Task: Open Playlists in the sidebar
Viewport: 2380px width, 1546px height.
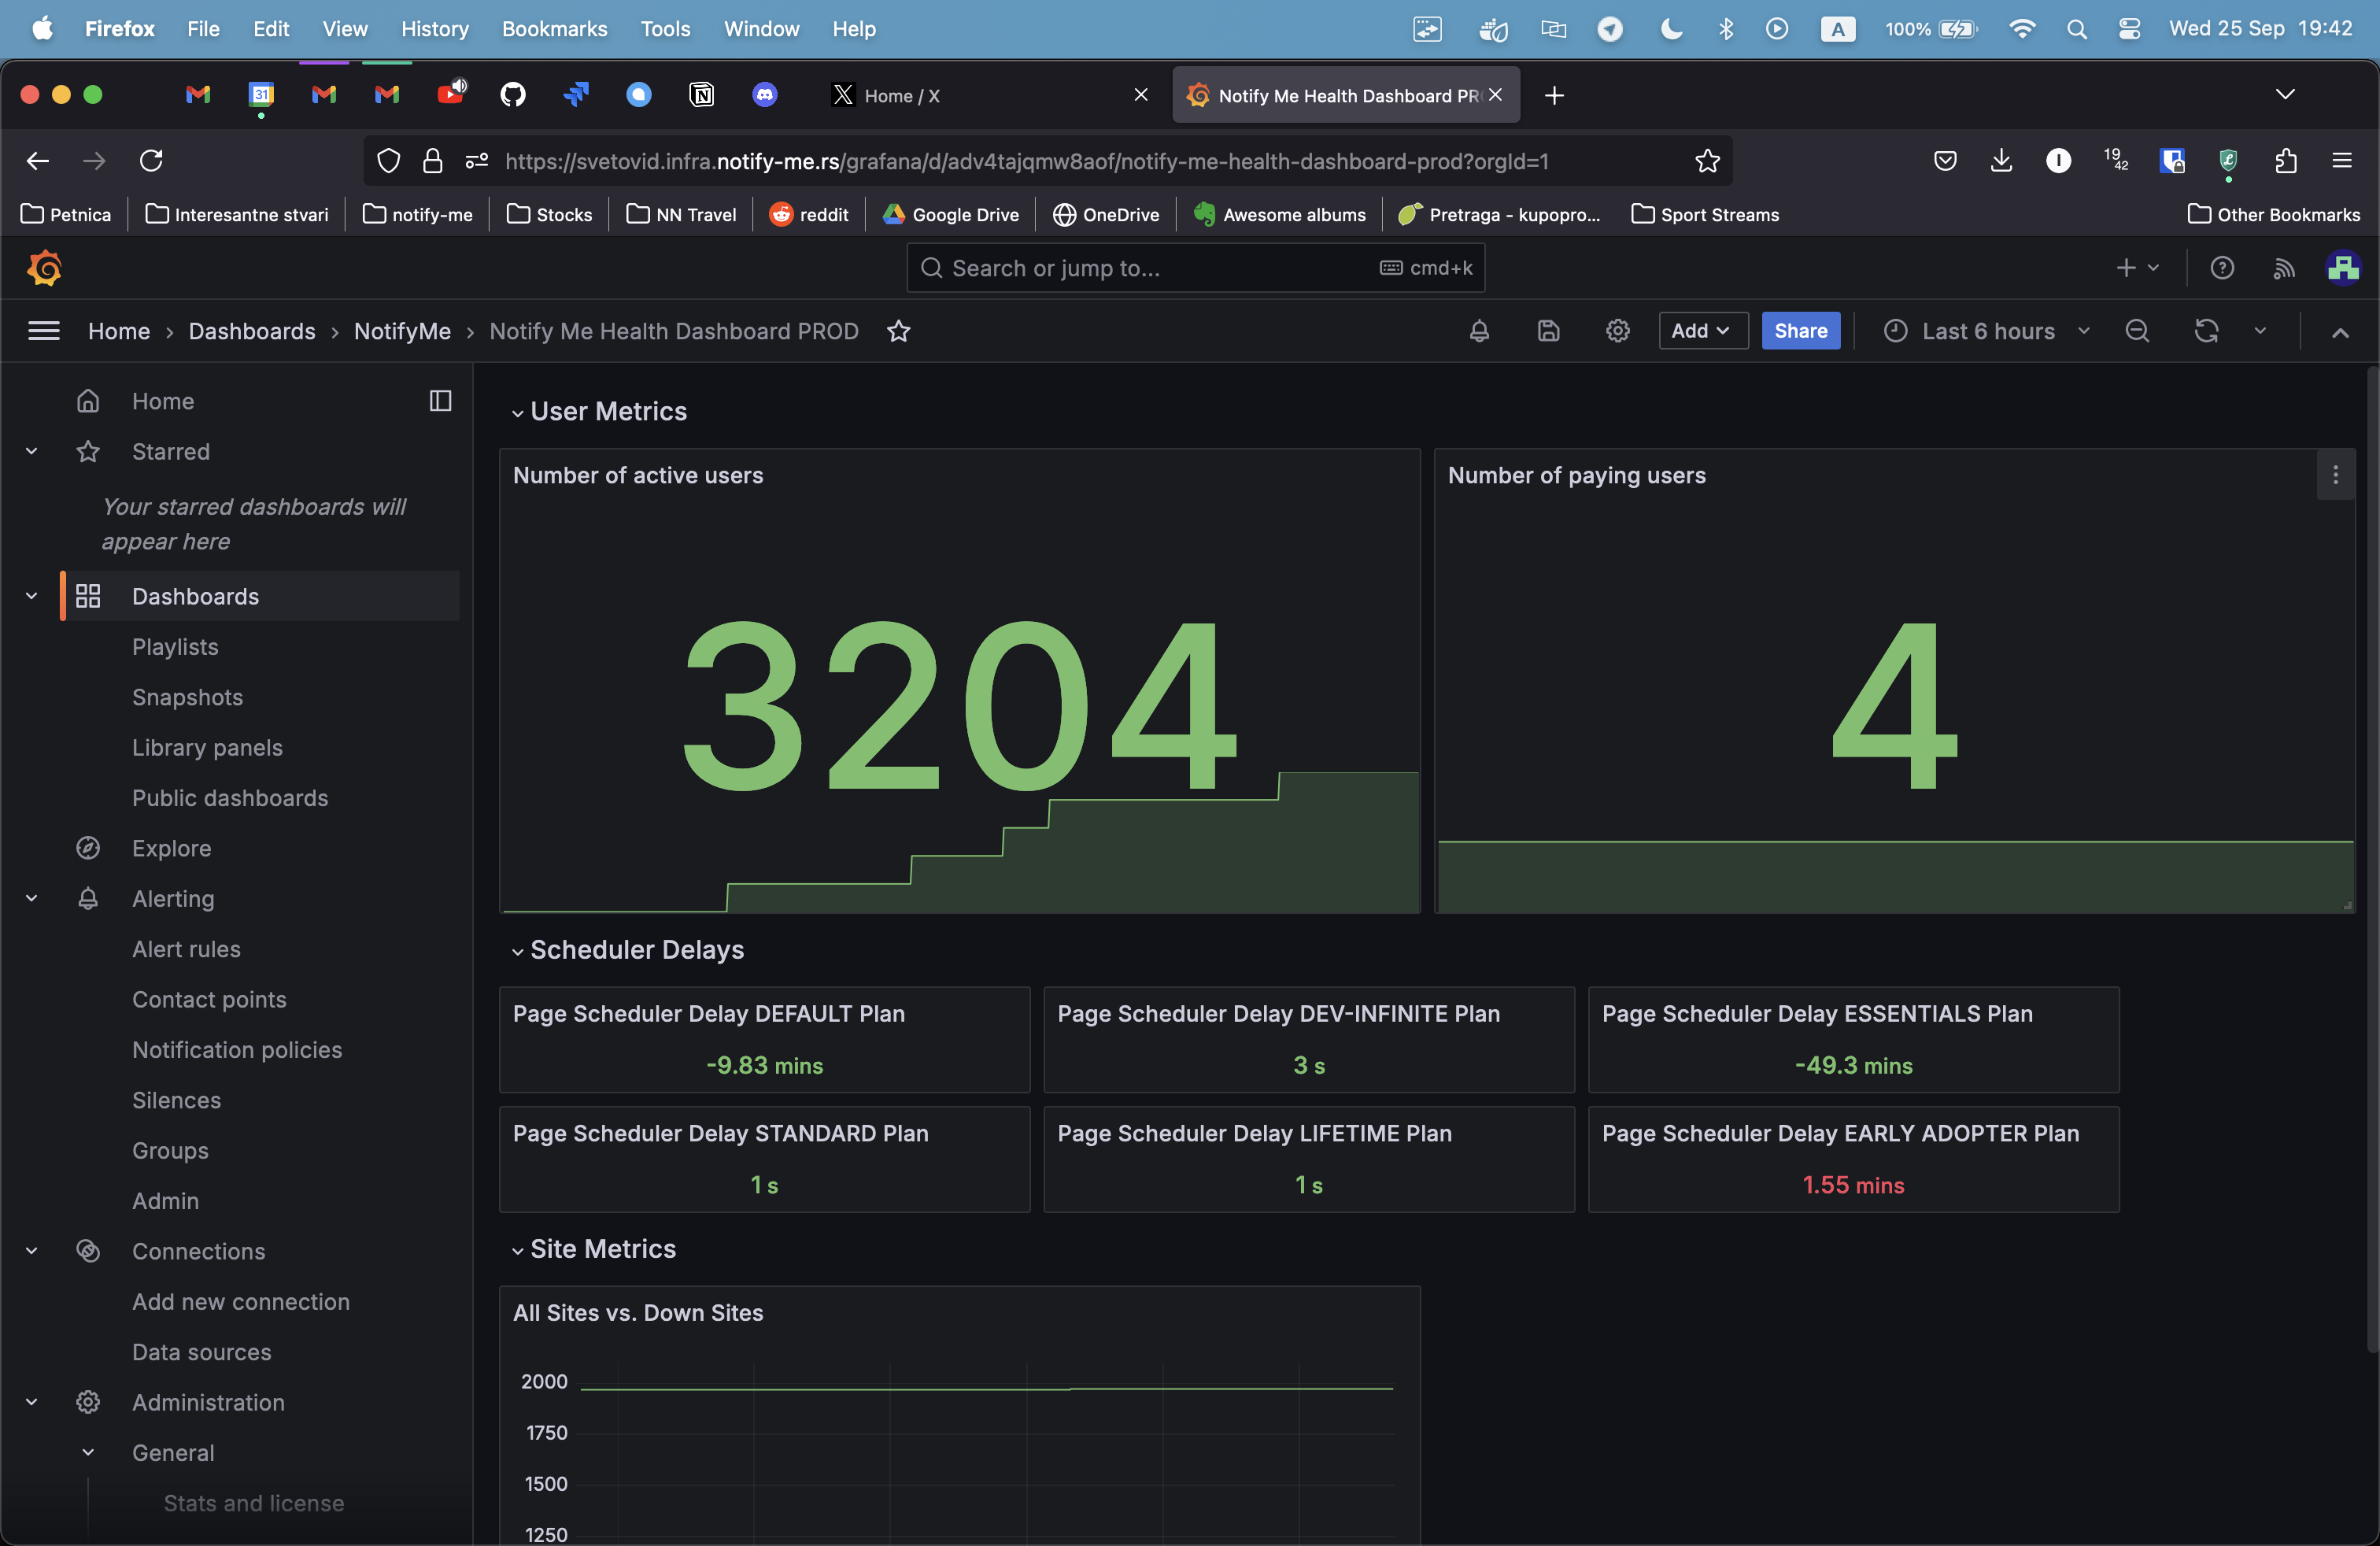Action: pyautogui.click(x=175, y=647)
